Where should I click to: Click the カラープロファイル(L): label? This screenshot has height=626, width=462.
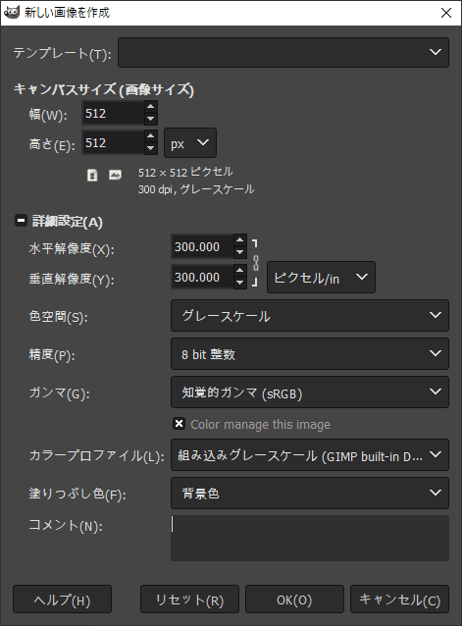coord(96,456)
